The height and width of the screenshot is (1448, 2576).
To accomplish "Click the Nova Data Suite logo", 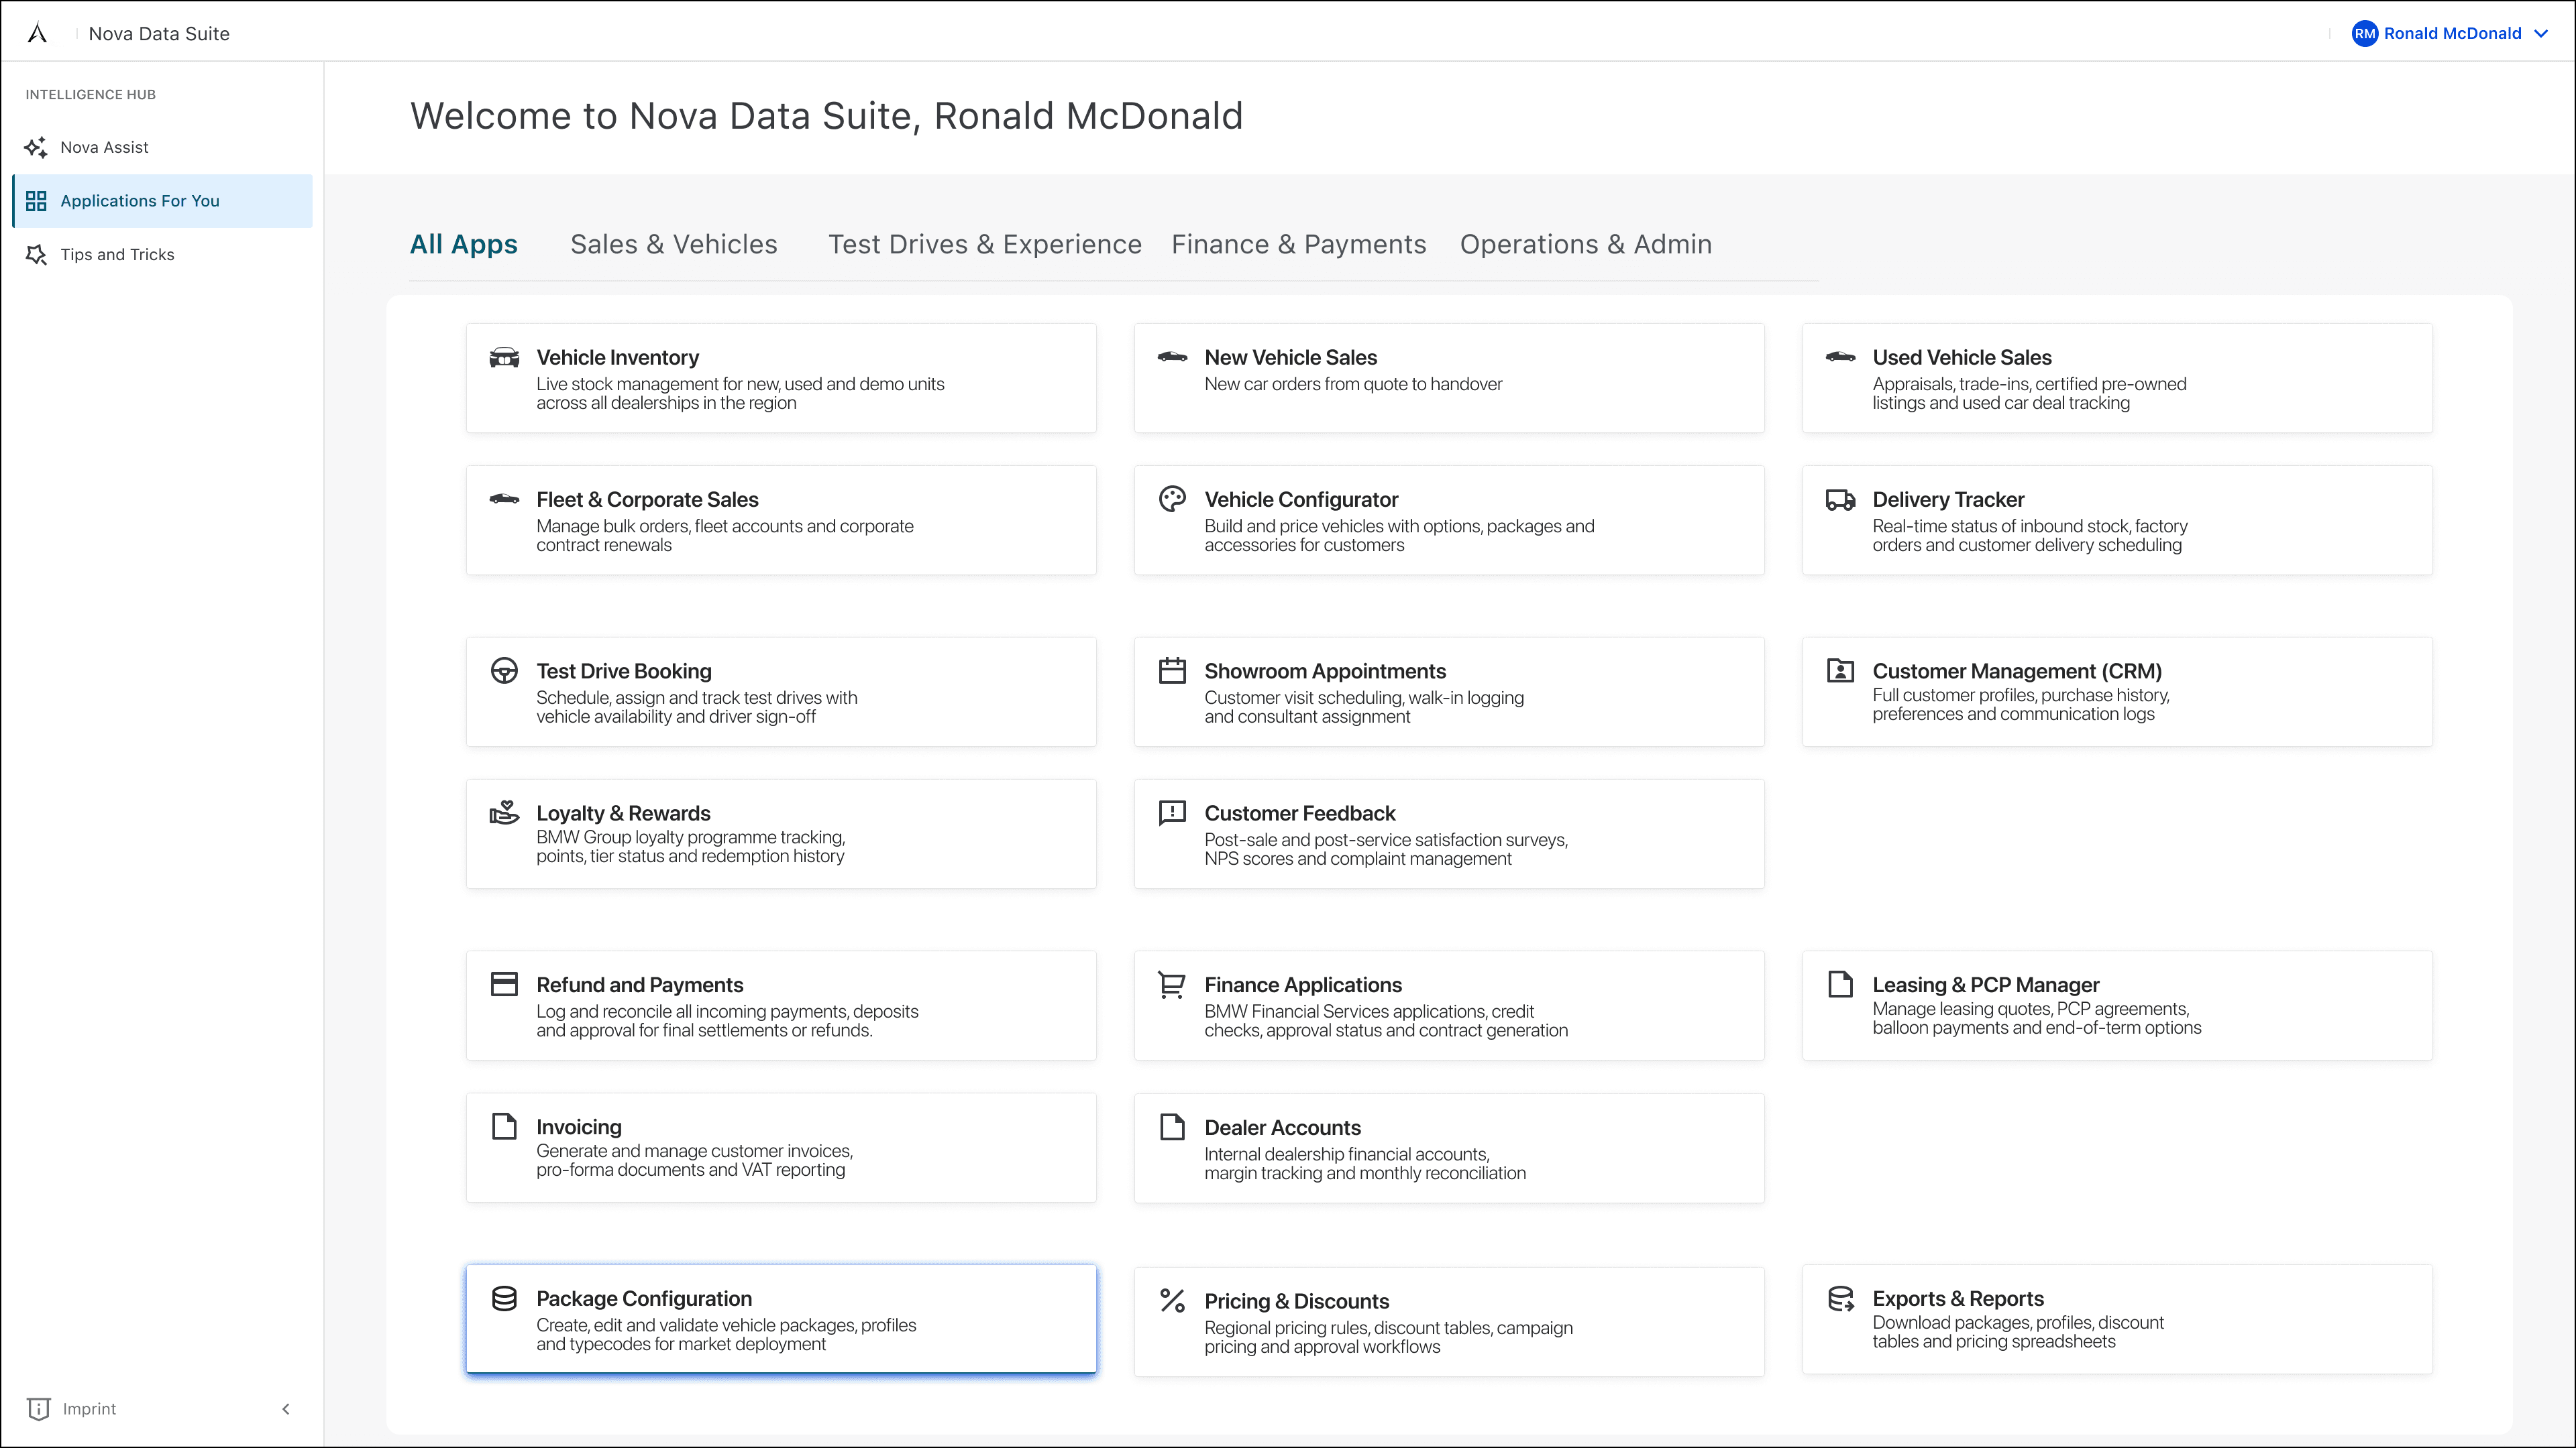I will [x=37, y=33].
